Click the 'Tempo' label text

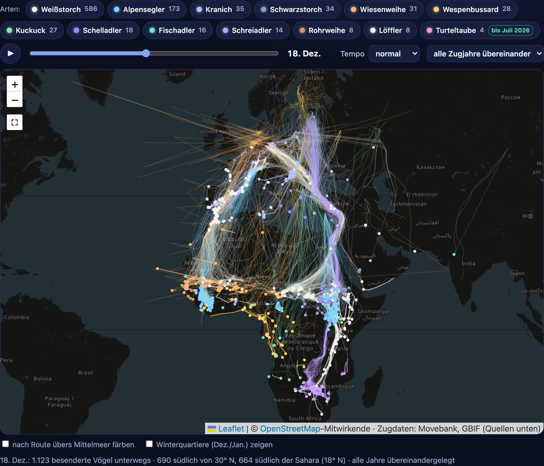352,54
